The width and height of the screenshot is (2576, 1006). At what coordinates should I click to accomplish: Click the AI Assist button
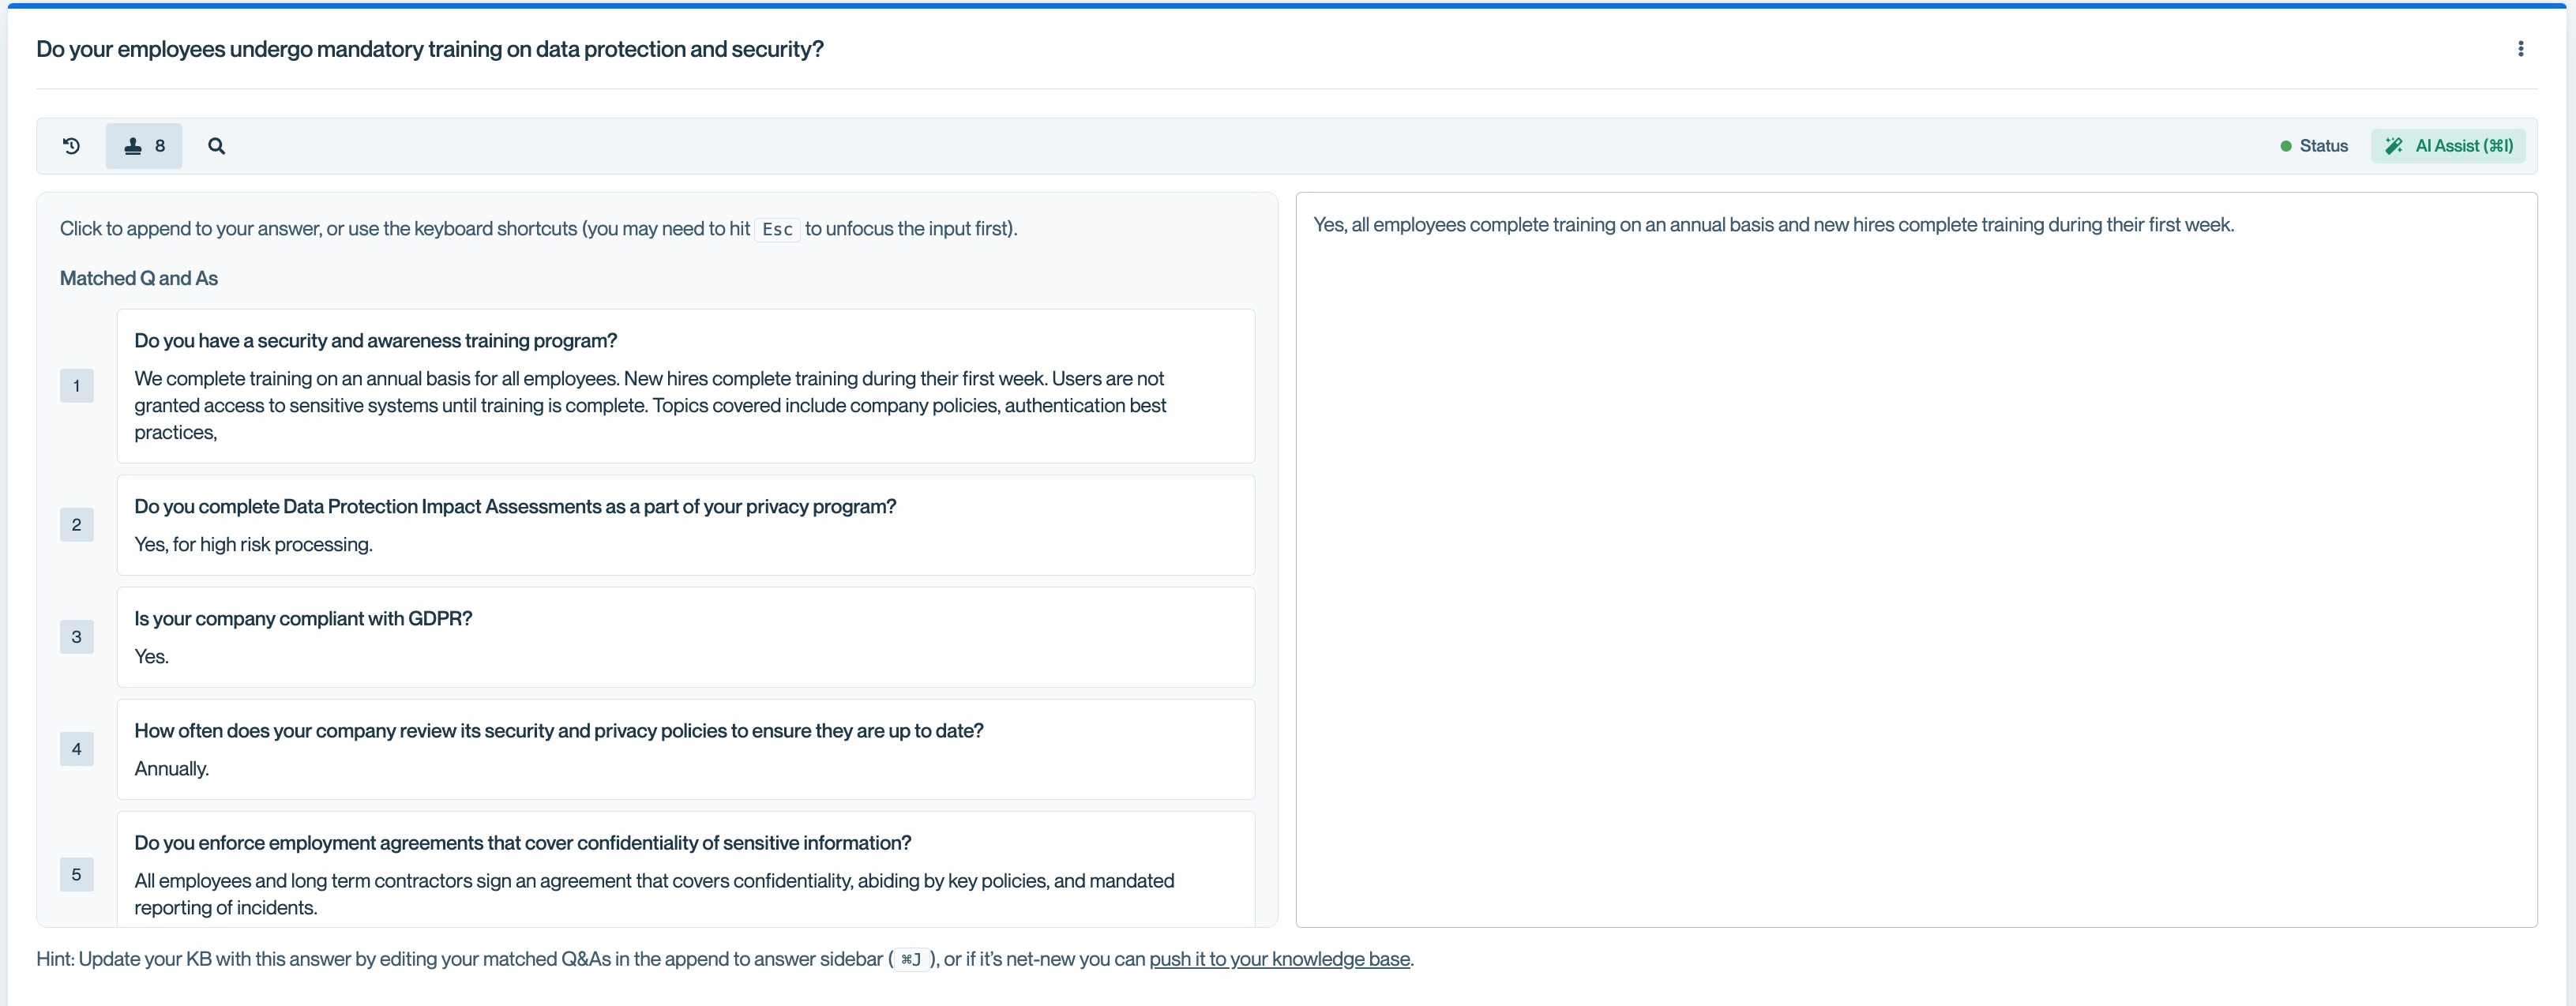click(x=2462, y=146)
